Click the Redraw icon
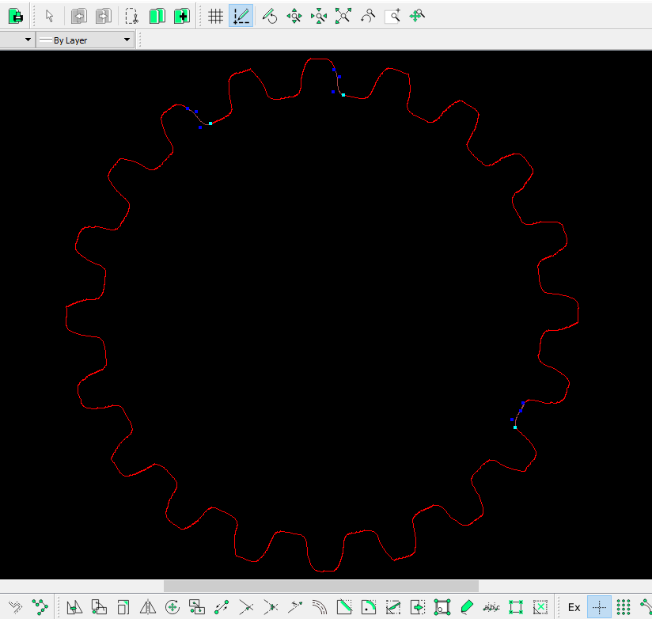This screenshot has width=652, height=619. point(270,15)
